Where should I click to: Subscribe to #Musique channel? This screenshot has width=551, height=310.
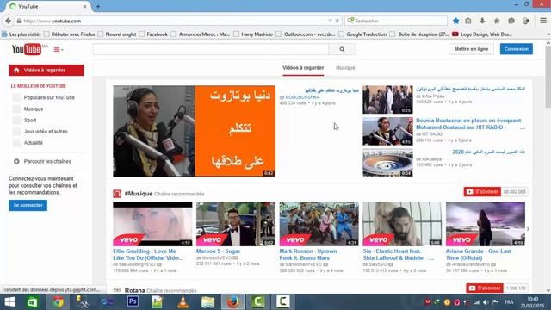pyautogui.click(x=482, y=192)
